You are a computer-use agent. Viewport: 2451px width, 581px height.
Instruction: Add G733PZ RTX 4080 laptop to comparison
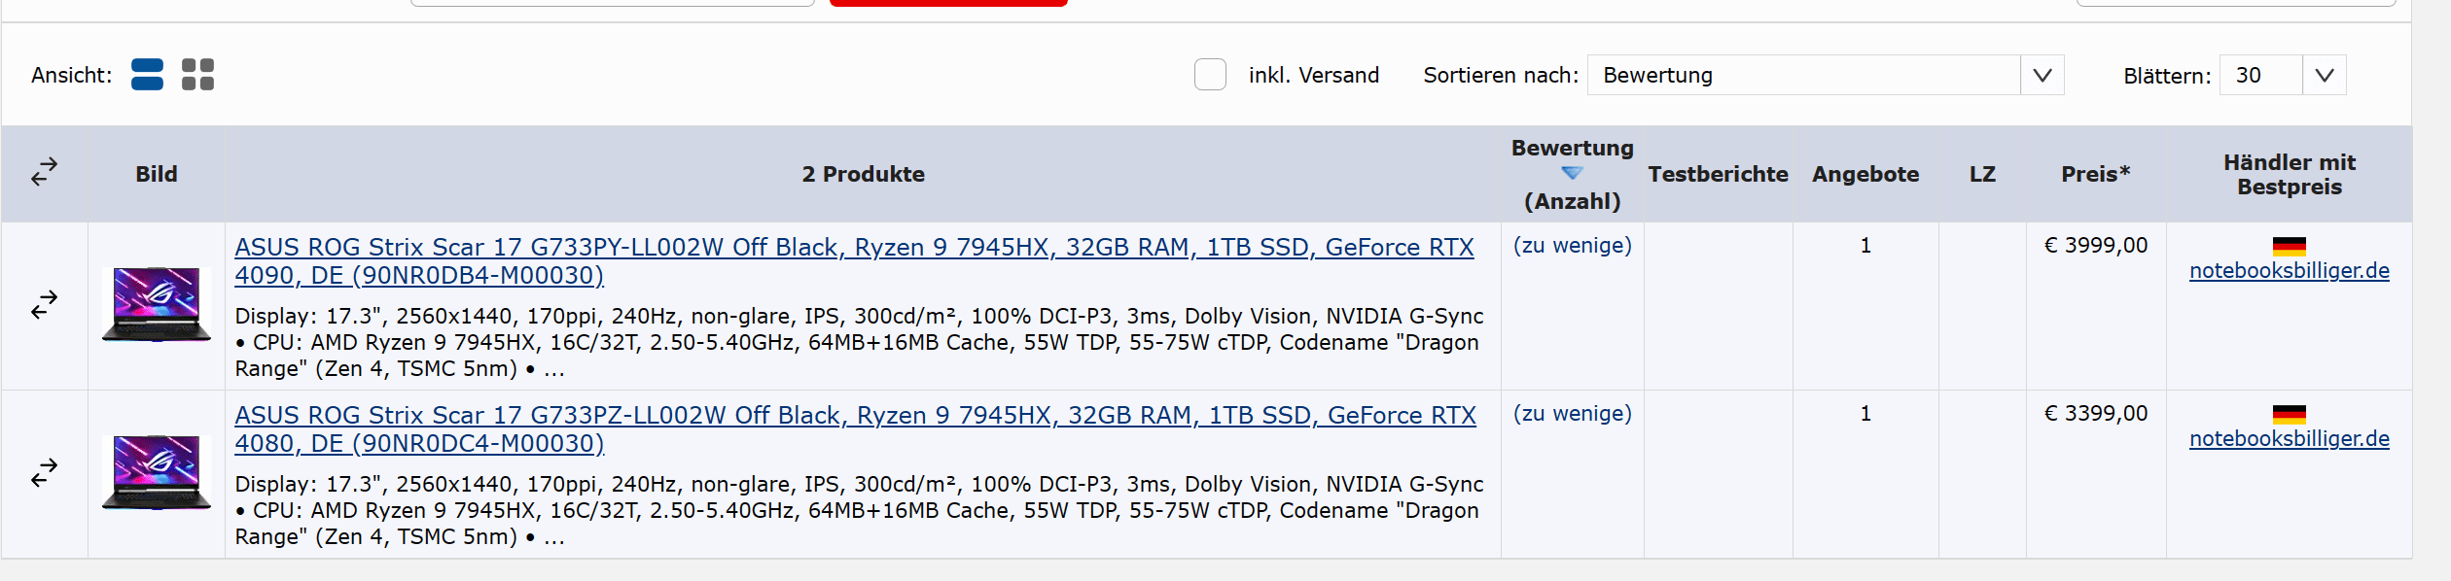pos(44,473)
